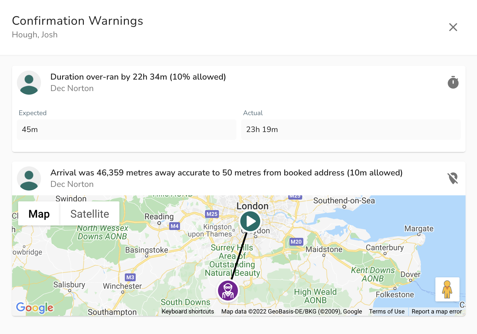The image size is (477, 334).
Task: Open the Terms of Use link
Action: tap(387, 311)
